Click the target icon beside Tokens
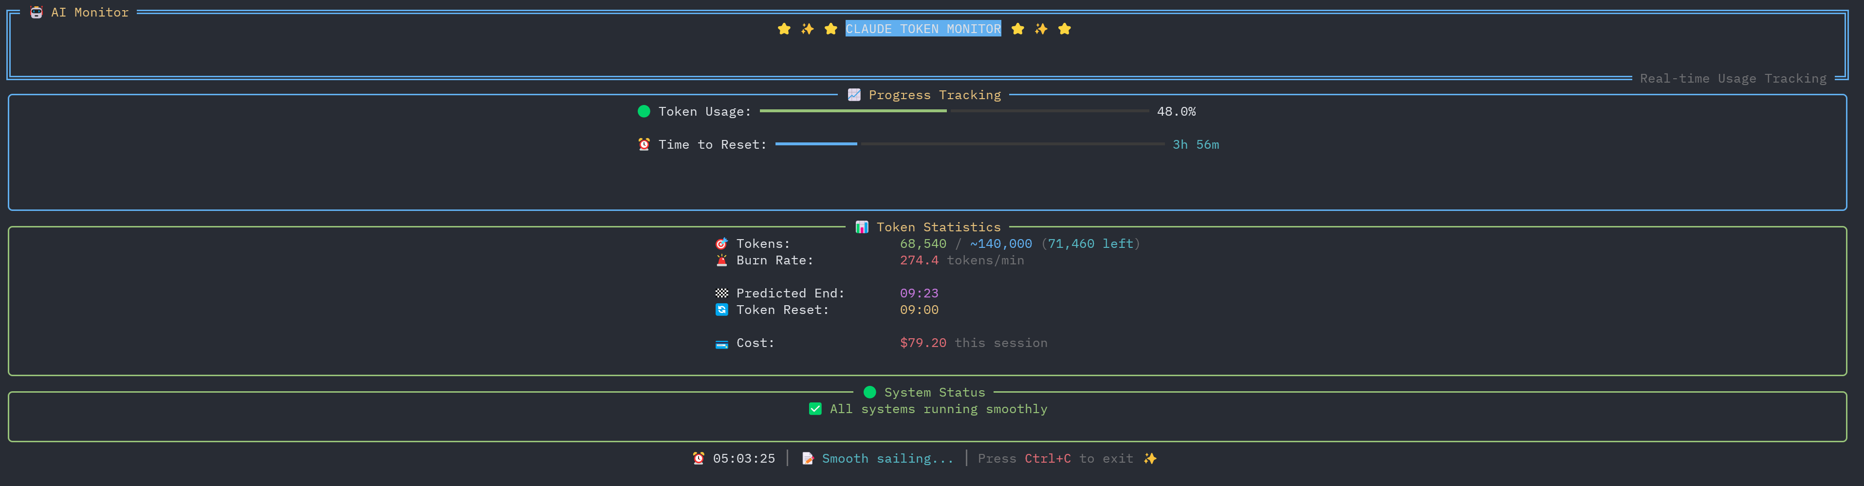The image size is (1864, 486). [721, 243]
